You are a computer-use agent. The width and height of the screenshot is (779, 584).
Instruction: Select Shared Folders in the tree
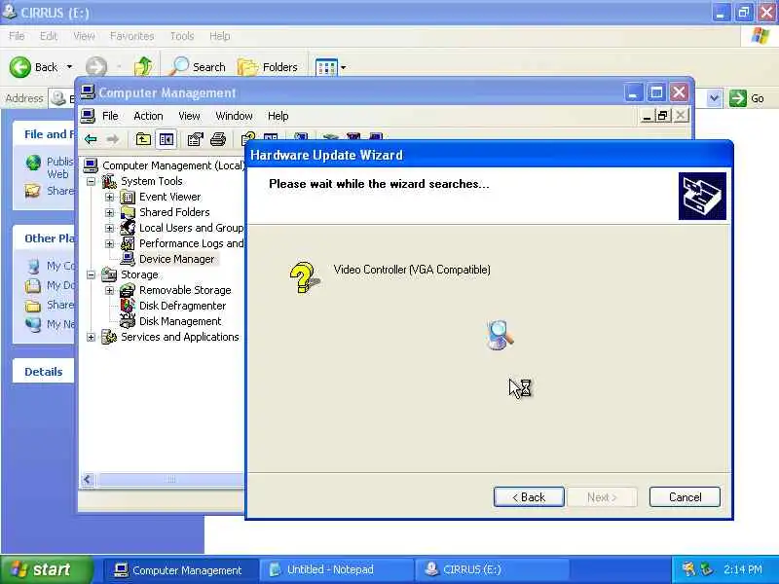(174, 212)
